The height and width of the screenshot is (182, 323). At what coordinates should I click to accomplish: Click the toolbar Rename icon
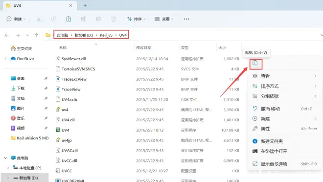[x=84, y=19]
